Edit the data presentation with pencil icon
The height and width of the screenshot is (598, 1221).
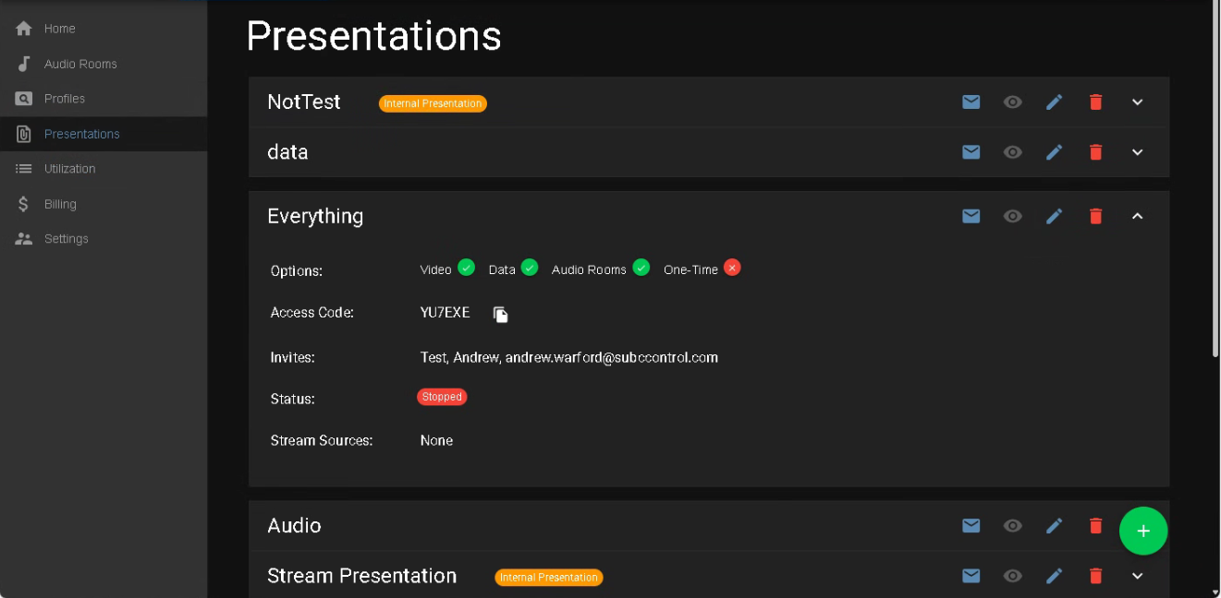pyautogui.click(x=1054, y=152)
